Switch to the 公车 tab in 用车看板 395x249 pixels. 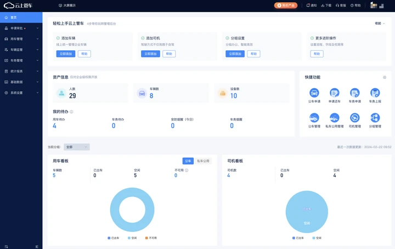[188, 161]
